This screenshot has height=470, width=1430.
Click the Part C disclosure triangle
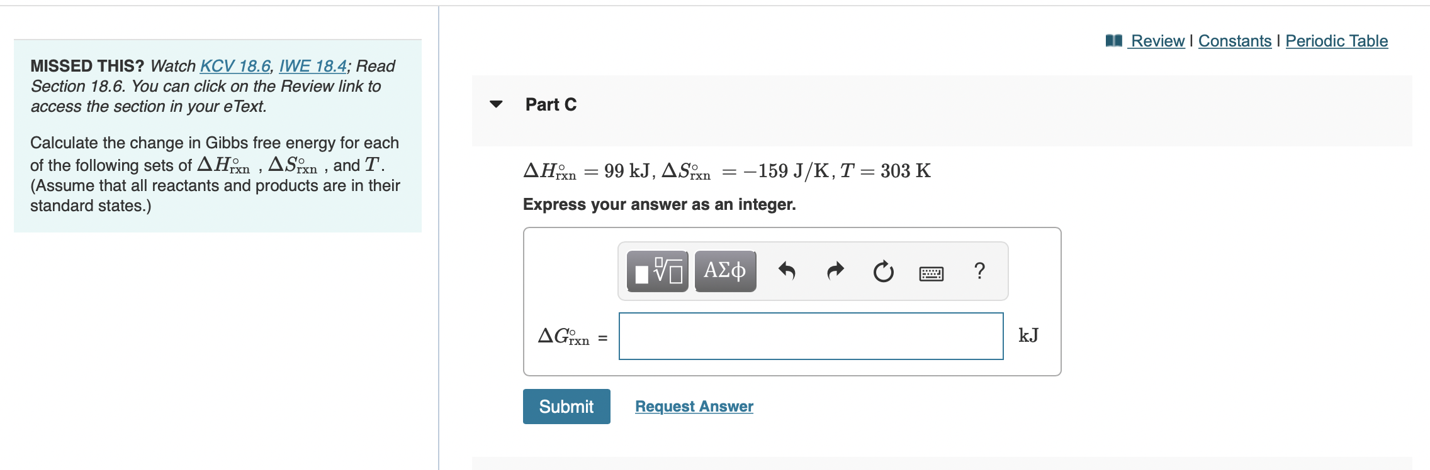click(x=497, y=106)
